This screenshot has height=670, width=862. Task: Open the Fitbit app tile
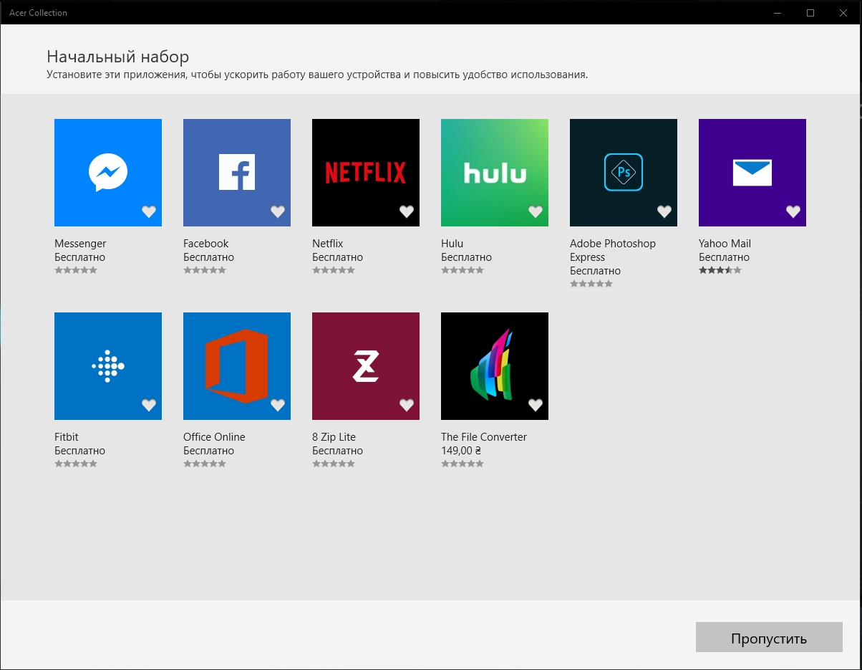pos(108,366)
